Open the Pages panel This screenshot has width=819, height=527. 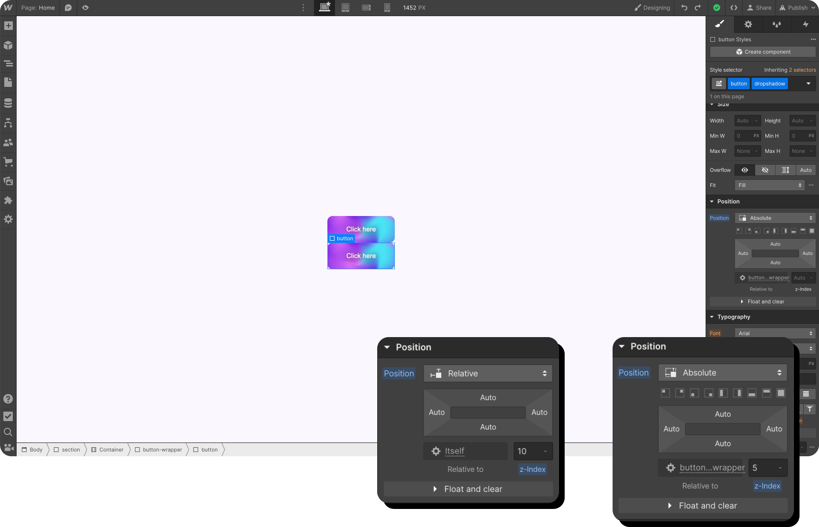tap(8, 83)
